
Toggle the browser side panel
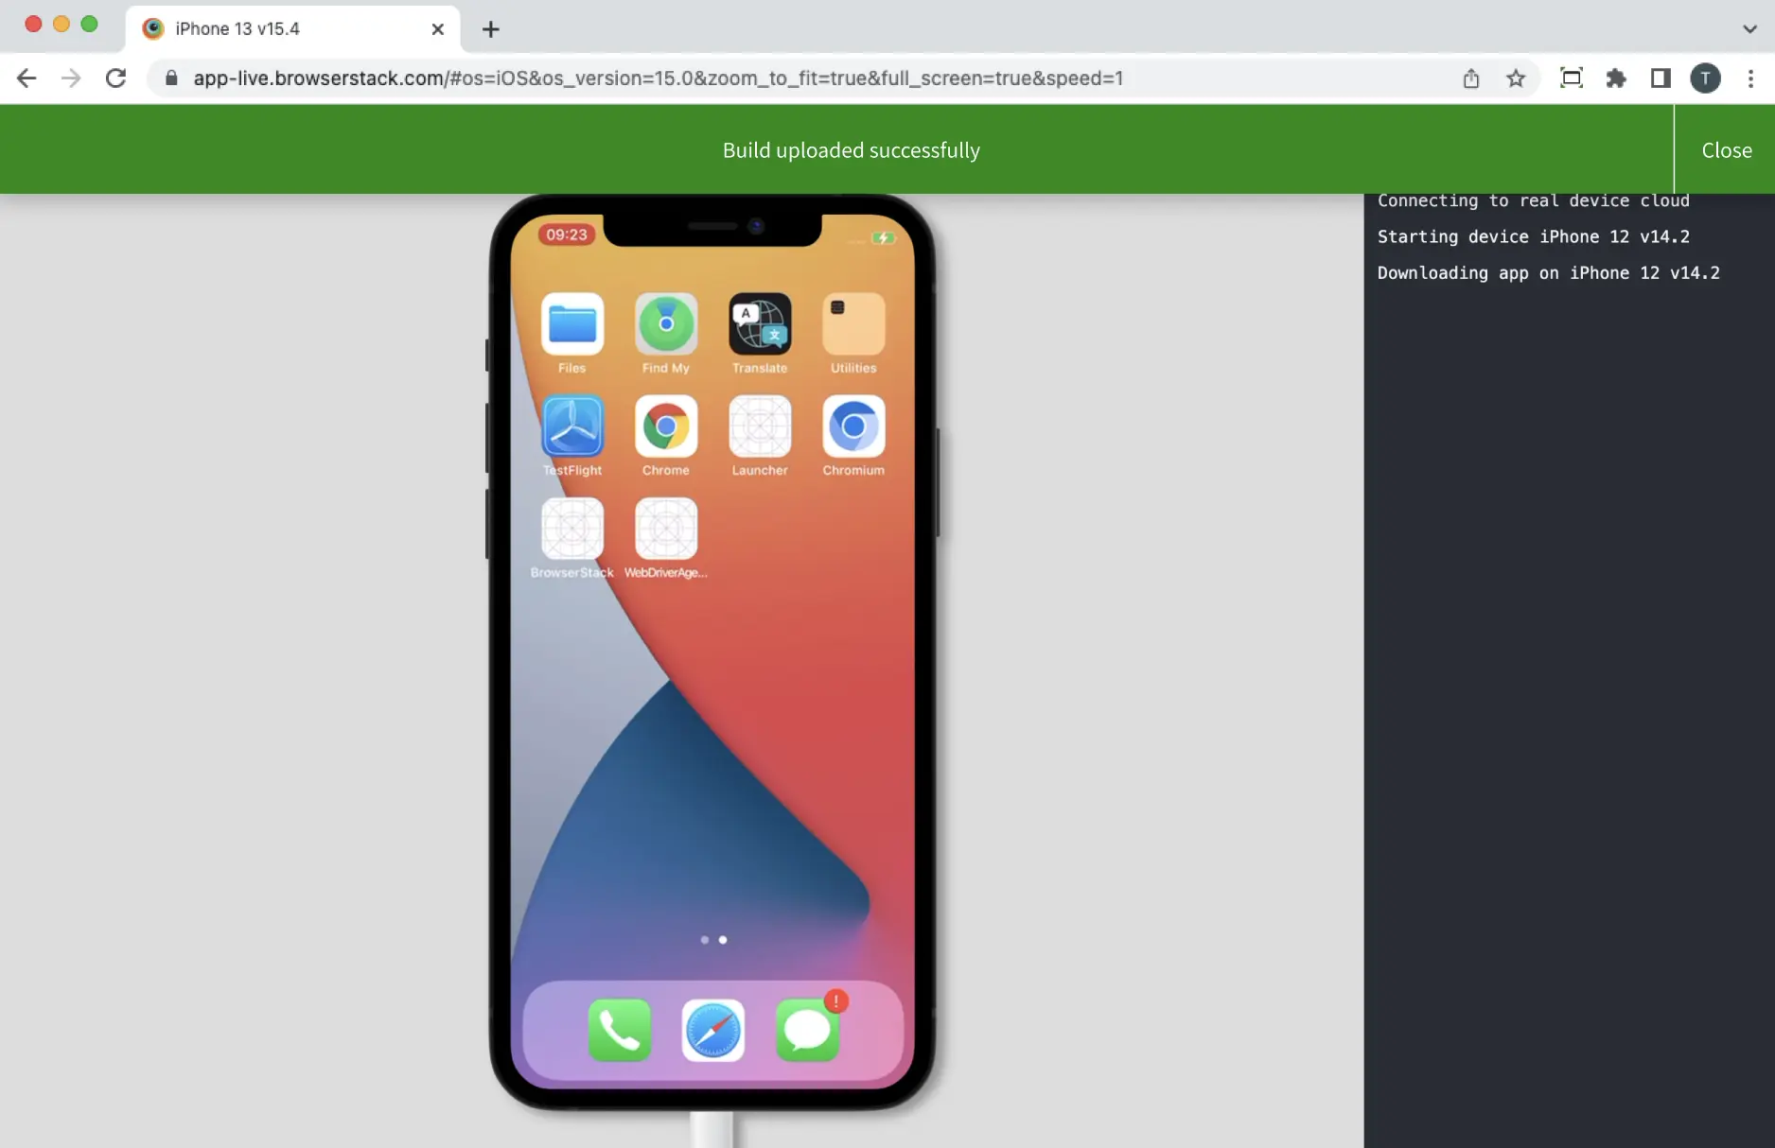[x=1660, y=78]
